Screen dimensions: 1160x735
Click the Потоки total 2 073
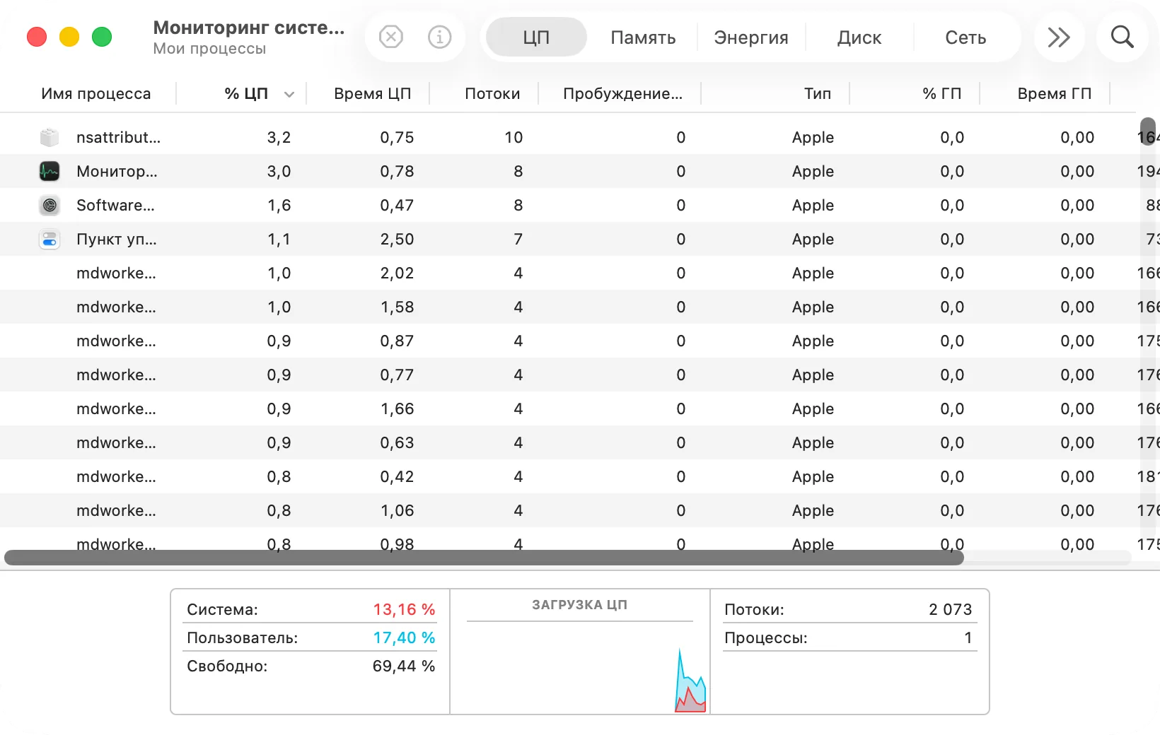coord(951,609)
